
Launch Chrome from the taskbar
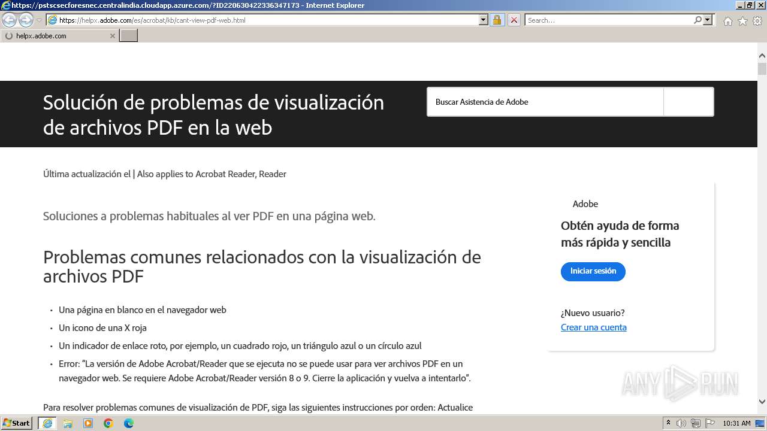pos(108,423)
